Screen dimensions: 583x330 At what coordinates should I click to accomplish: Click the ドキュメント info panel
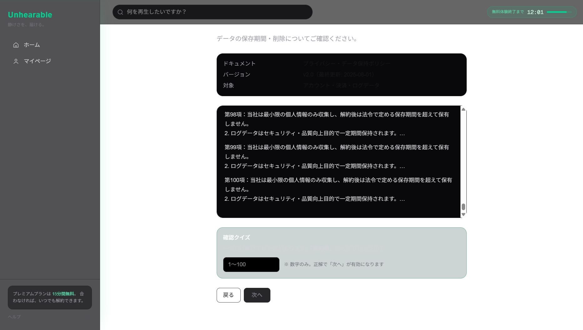[341, 75]
